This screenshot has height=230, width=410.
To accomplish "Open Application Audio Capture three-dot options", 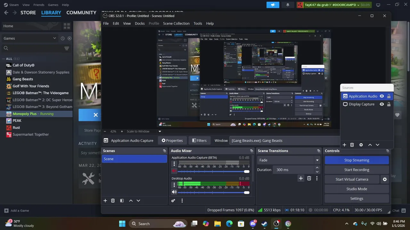I will (x=174, y=164).
